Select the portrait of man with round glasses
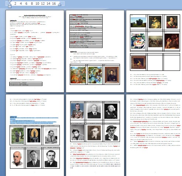This screenshot has width=182, height=176. [94, 133]
